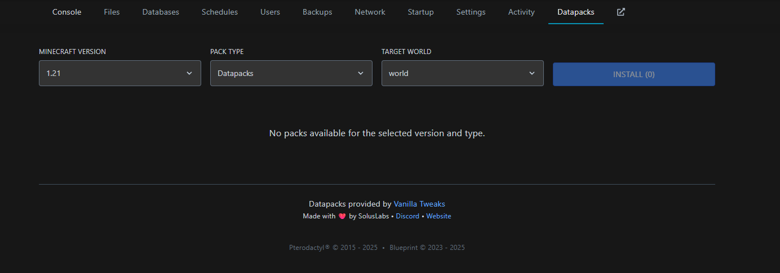
Task: Select the Users tab
Action: click(x=270, y=12)
